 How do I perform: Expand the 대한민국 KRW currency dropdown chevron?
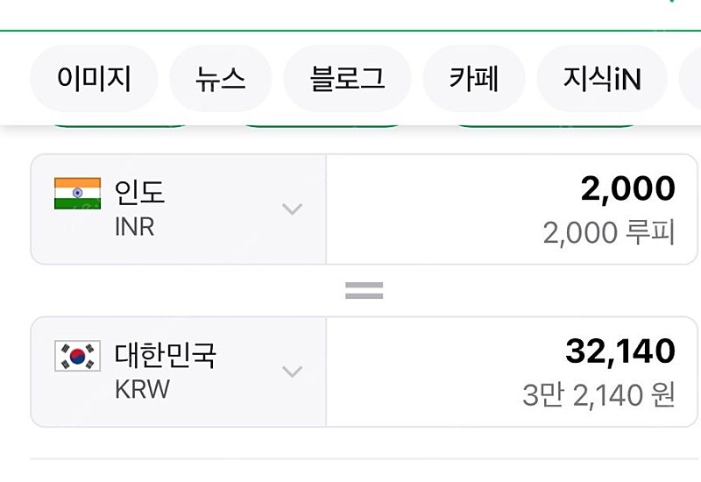coord(293,372)
